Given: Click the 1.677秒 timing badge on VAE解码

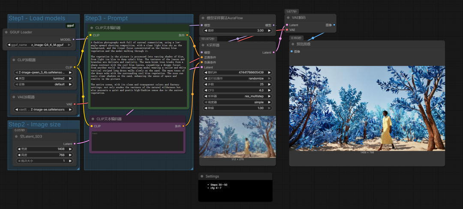Looking at the screenshot, I should click(x=292, y=12).
